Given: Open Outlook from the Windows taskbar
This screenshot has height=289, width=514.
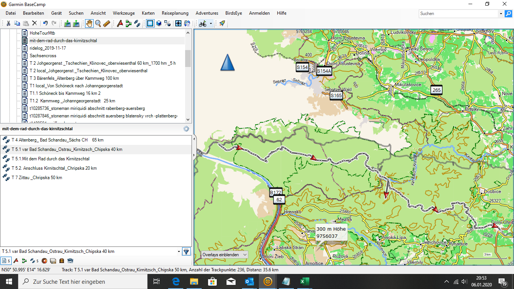Looking at the screenshot, I should tap(249, 281).
